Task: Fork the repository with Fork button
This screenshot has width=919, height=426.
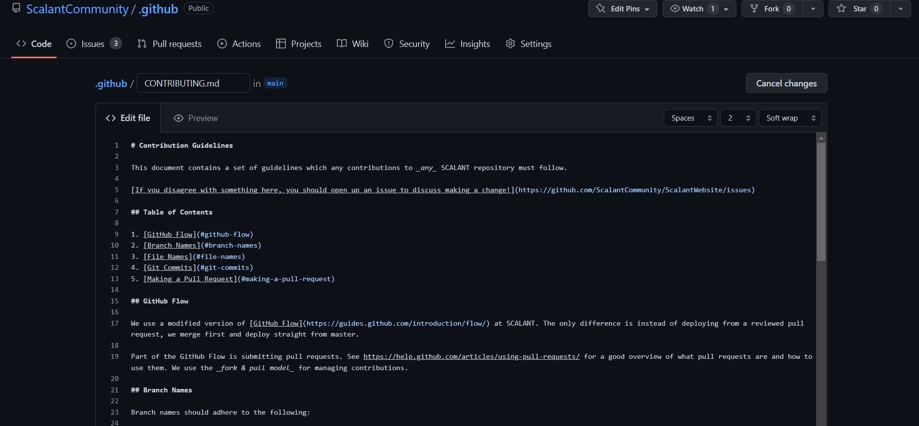Action: pyautogui.click(x=772, y=9)
